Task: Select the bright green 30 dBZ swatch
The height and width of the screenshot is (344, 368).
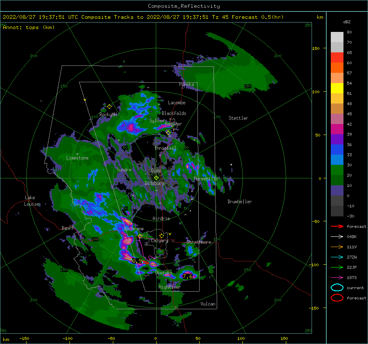Action: 337,170
